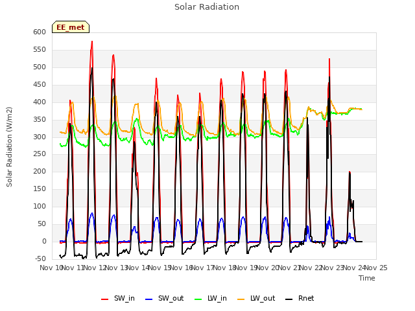Viewport: 415px width, 311px height.
Task: Click the Nov 25 x-axis tick label
Action: point(376,268)
